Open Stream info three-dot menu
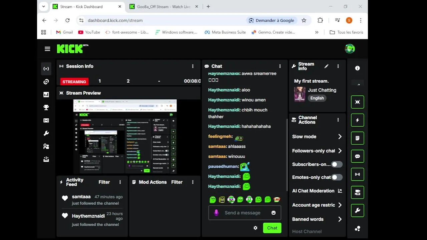Screen dimensions: 427x240 [338, 66]
